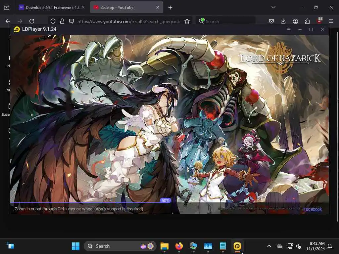Screen dimensions: 339x254
Task: Open File Explorer from taskbar
Action: point(164,246)
